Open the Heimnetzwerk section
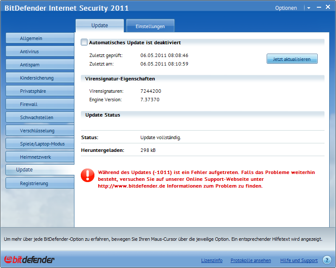This screenshot has width=336, height=268. [40, 157]
